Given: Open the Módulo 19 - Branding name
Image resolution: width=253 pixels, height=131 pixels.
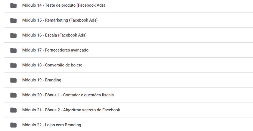Looking at the screenshot, I should click(42, 80).
